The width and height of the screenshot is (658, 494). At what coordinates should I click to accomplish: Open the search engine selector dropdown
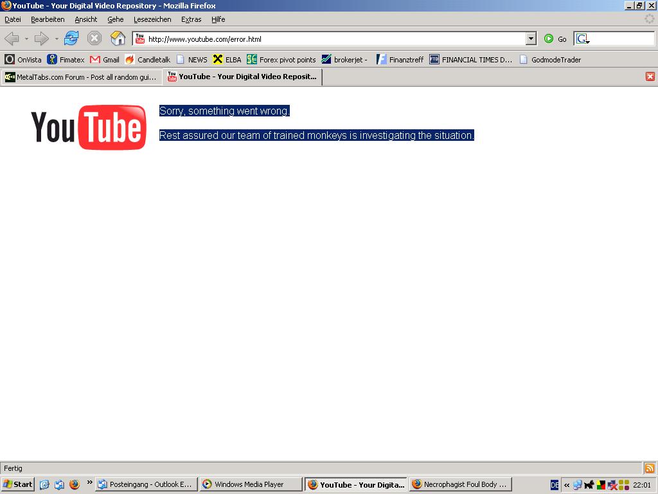[582, 39]
